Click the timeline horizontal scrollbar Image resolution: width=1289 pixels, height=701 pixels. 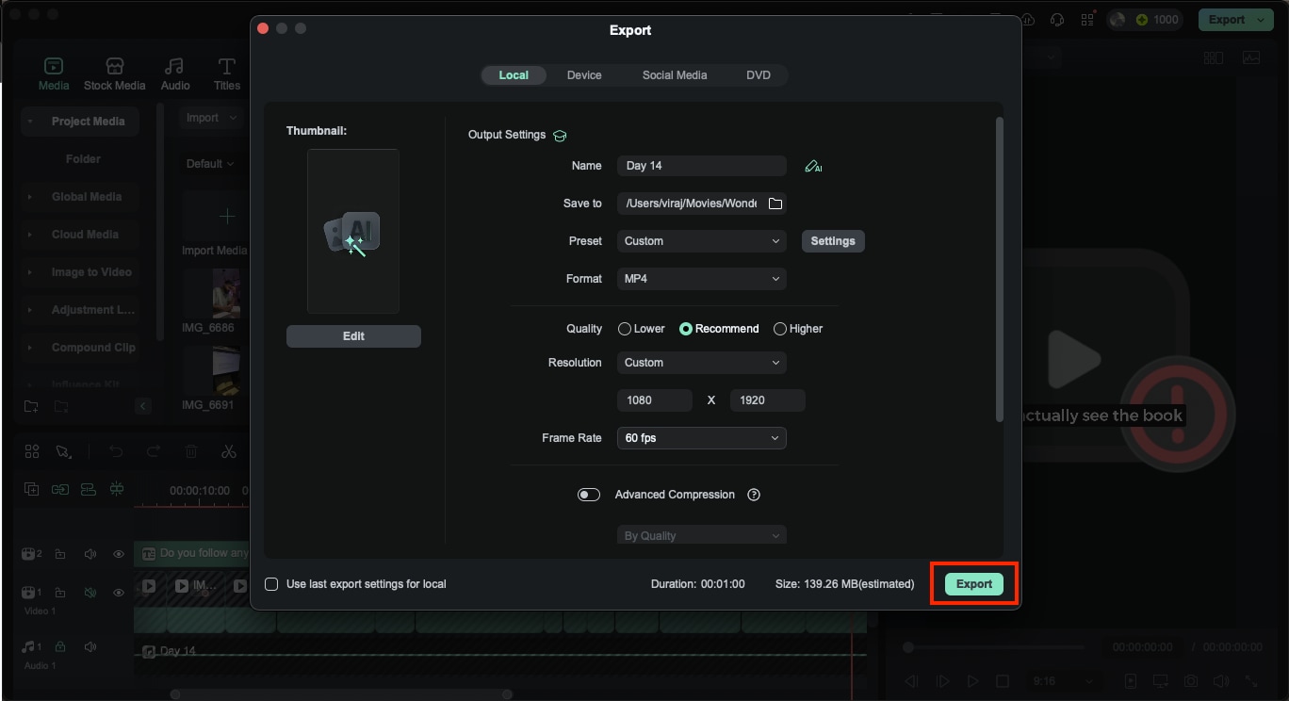click(x=342, y=694)
